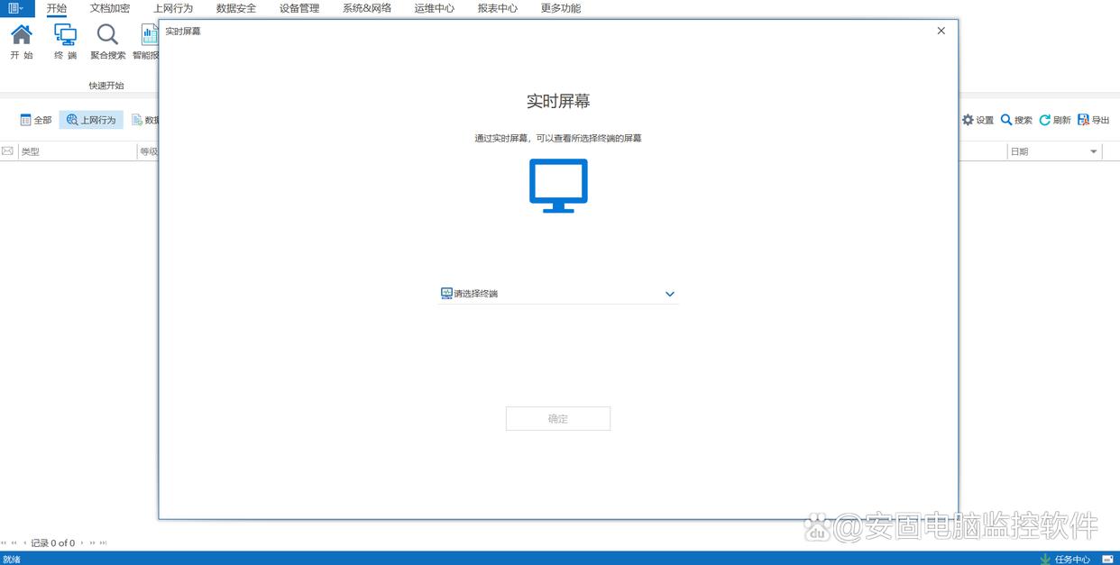Click the 确定 button in dialog

tap(558, 418)
